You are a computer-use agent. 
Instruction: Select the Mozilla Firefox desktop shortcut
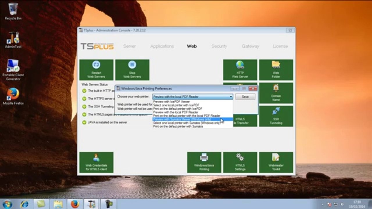click(x=13, y=96)
